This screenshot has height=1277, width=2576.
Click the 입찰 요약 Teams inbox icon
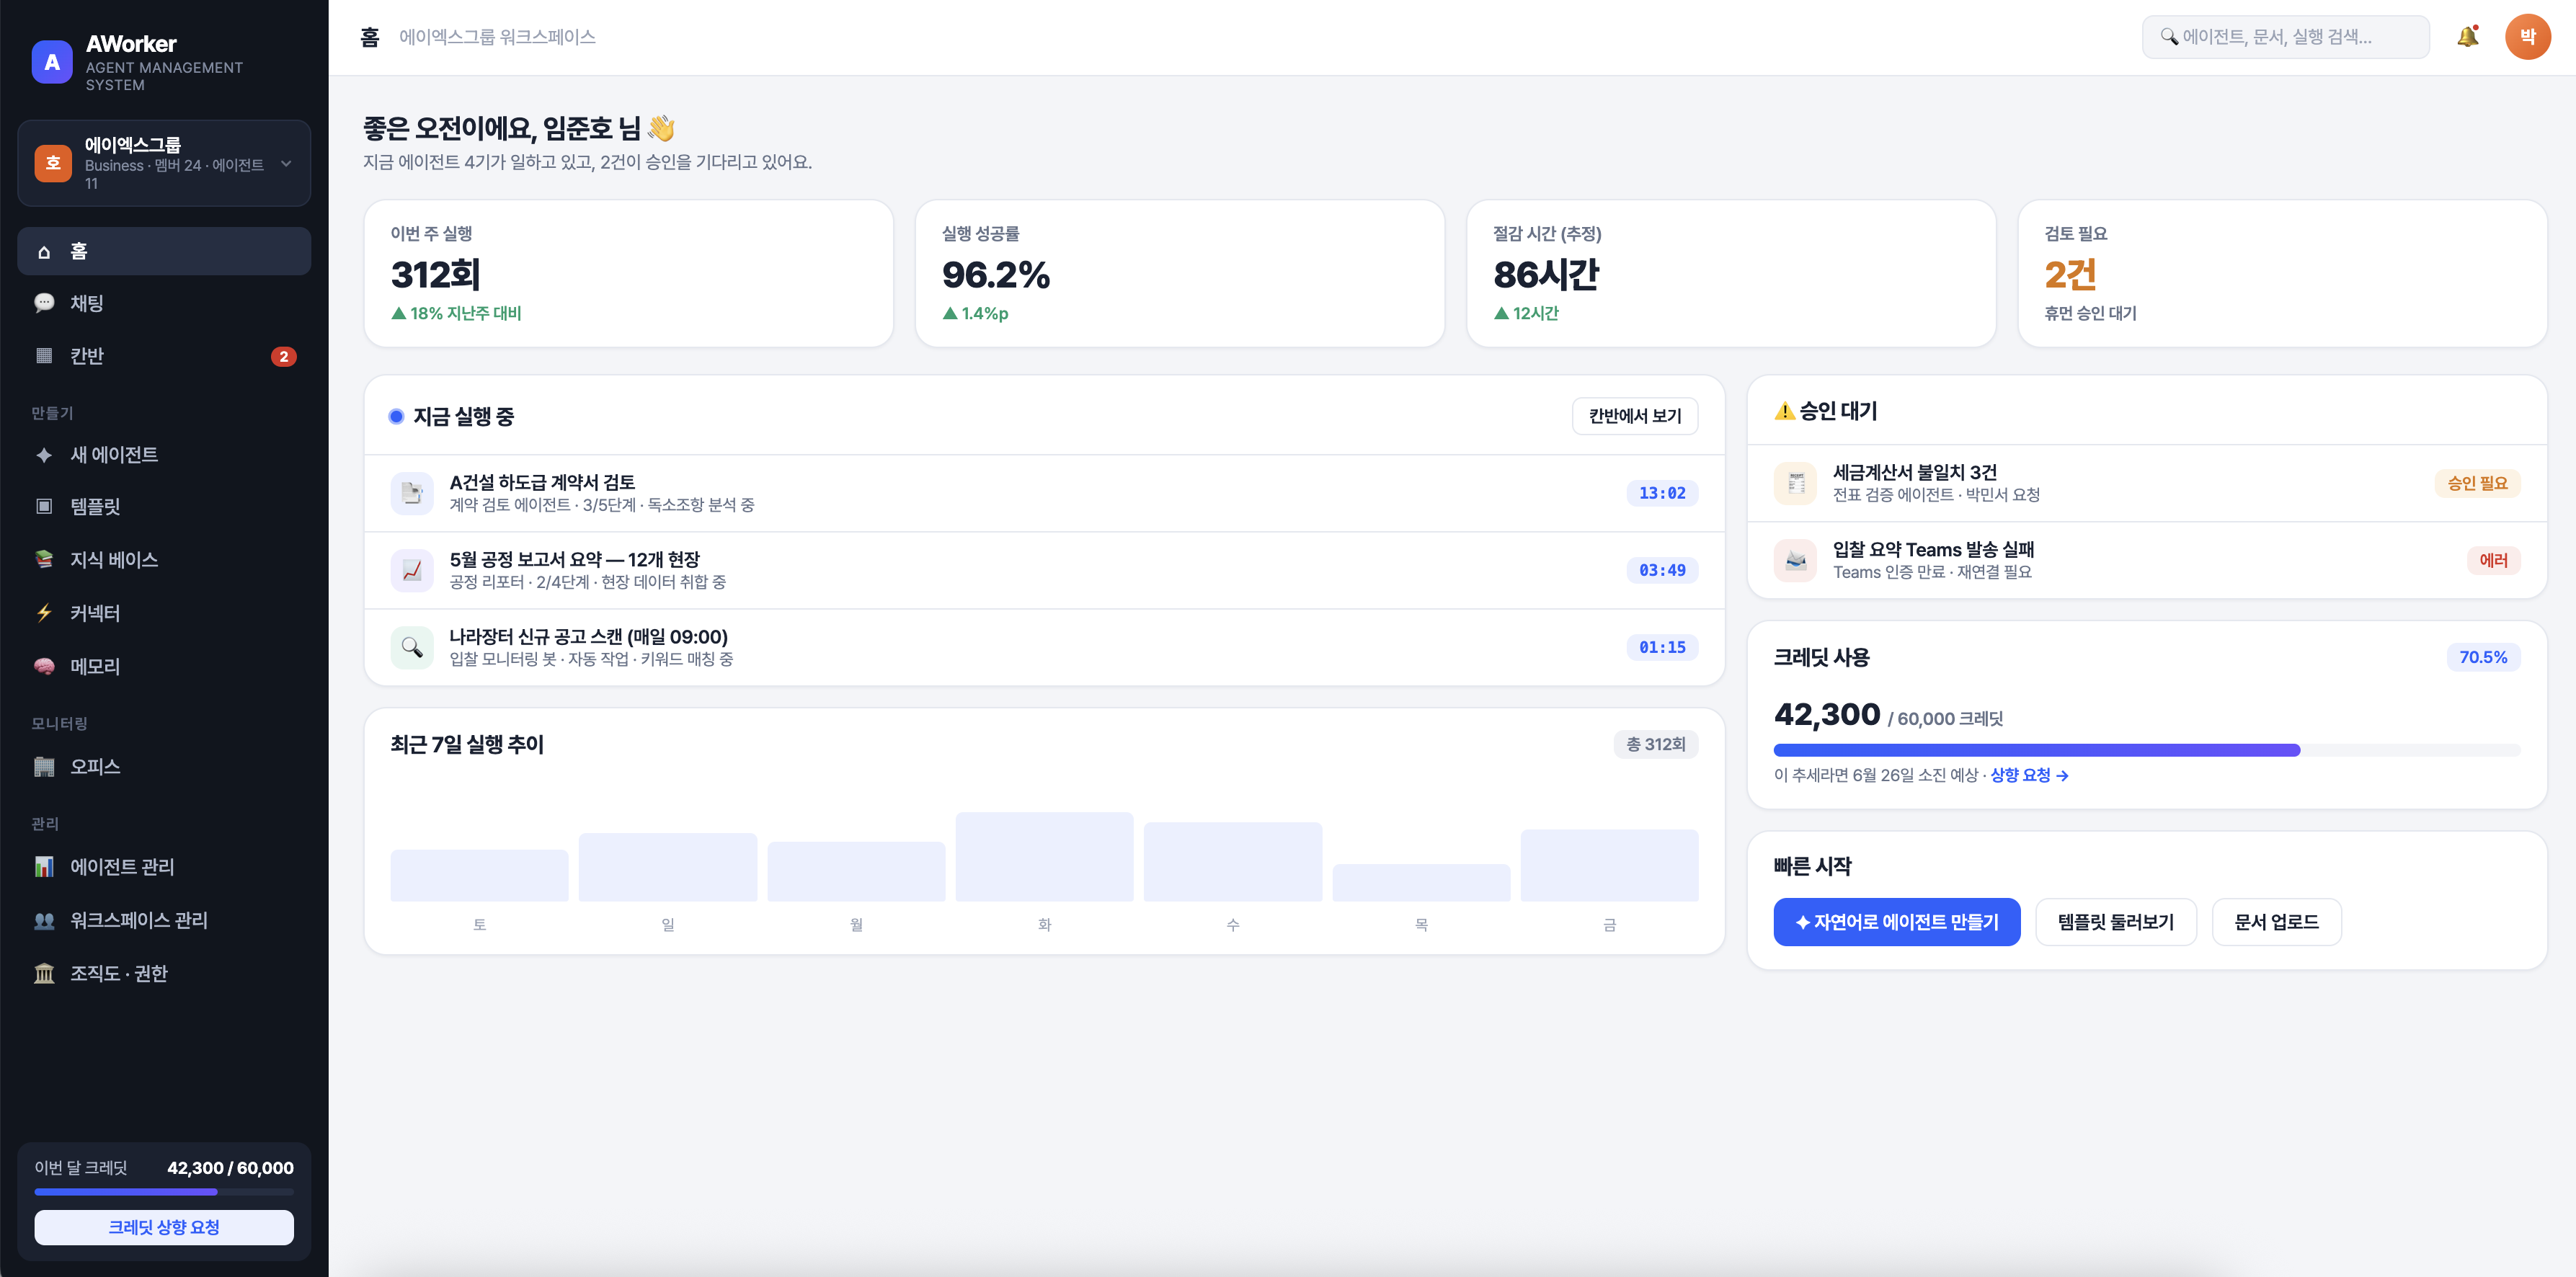[1795, 560]
